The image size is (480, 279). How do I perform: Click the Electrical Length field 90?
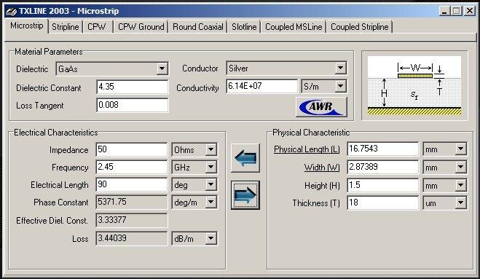[132, 184]
